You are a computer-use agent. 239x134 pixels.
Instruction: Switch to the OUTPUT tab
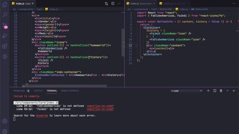38,91
